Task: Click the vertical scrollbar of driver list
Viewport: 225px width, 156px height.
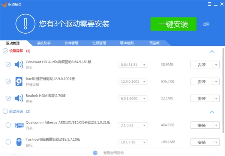Action: pos(223,91)
